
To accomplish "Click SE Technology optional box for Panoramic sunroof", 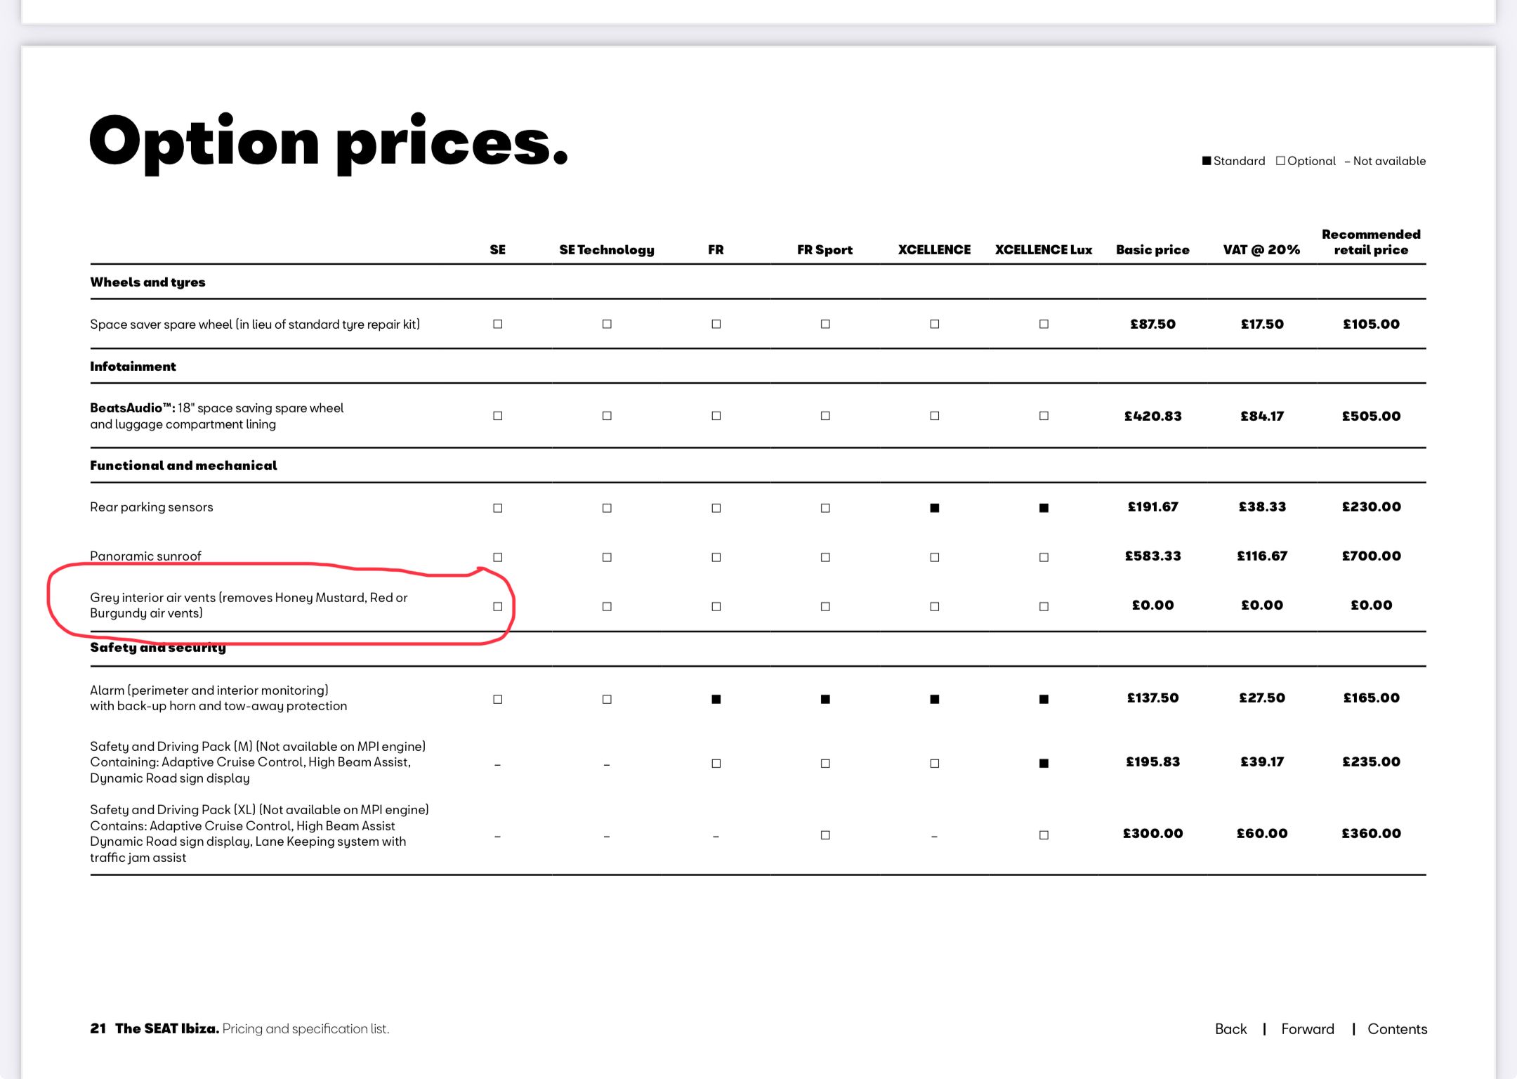I will [x=607, y=557].
